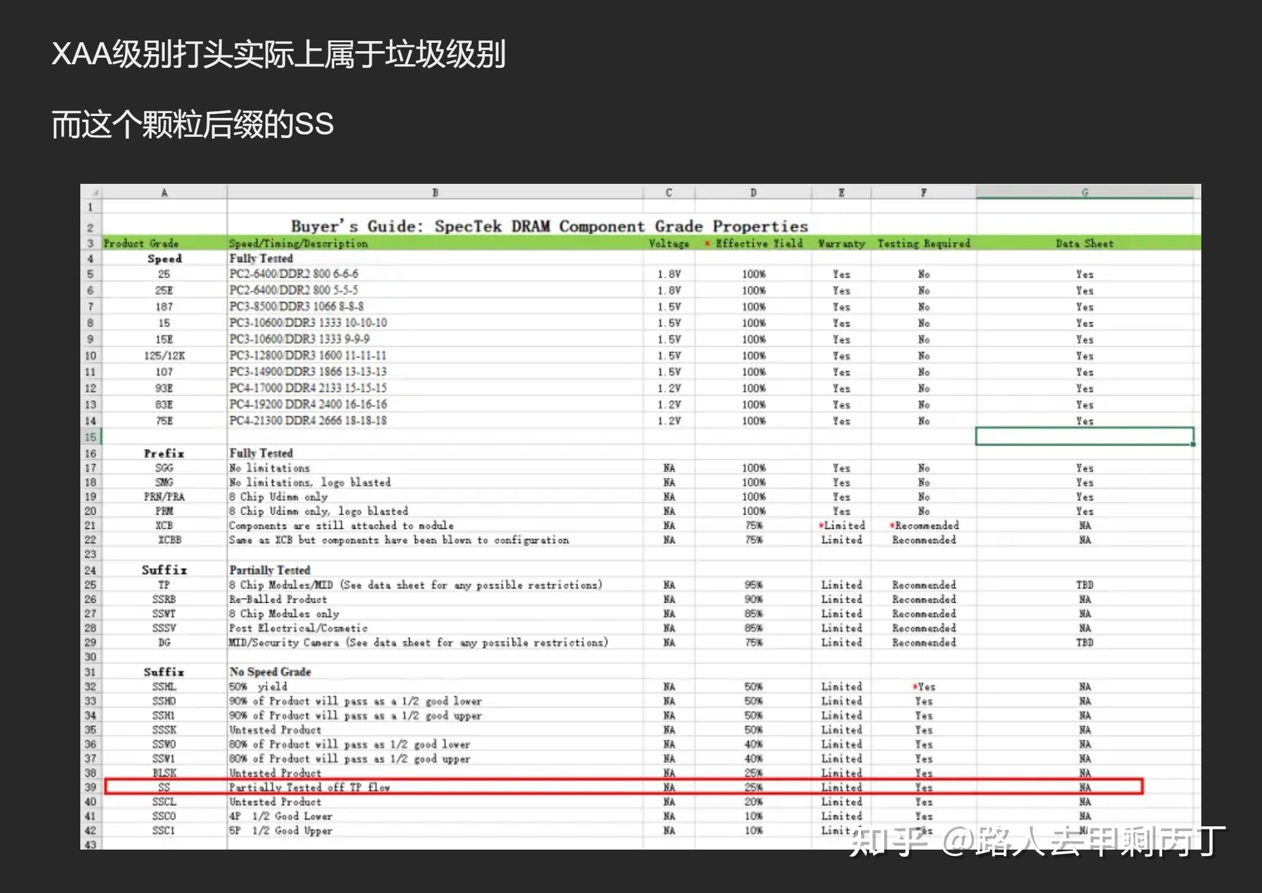The image size is (1262, 893).
Task: Click the Buyer's Guide title cell
Action: [x=549, y=226]
